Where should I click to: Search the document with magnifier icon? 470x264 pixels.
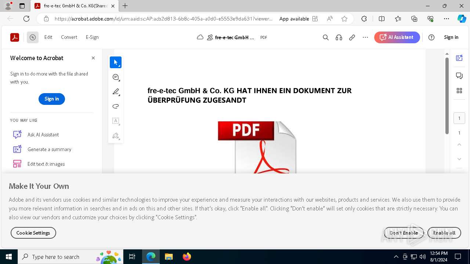(x=326, y=37)
